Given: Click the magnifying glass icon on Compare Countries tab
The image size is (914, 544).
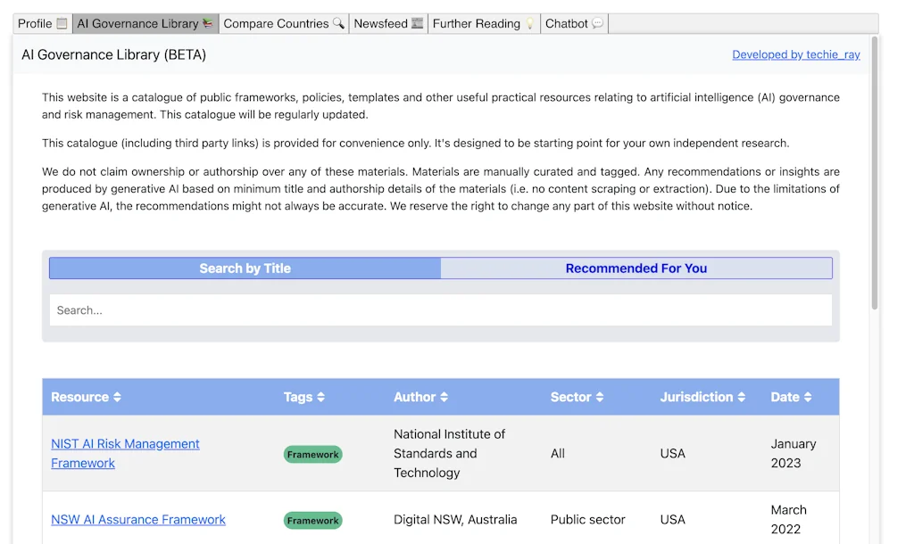Looking at the screenshot, I should tap(339, 24).
